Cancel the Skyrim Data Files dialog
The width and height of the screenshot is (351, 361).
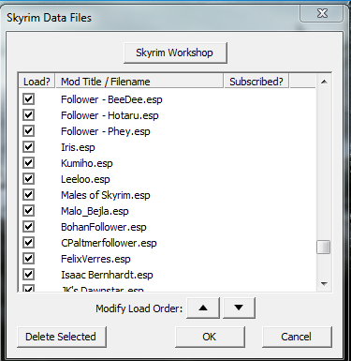tap(297, 337)
